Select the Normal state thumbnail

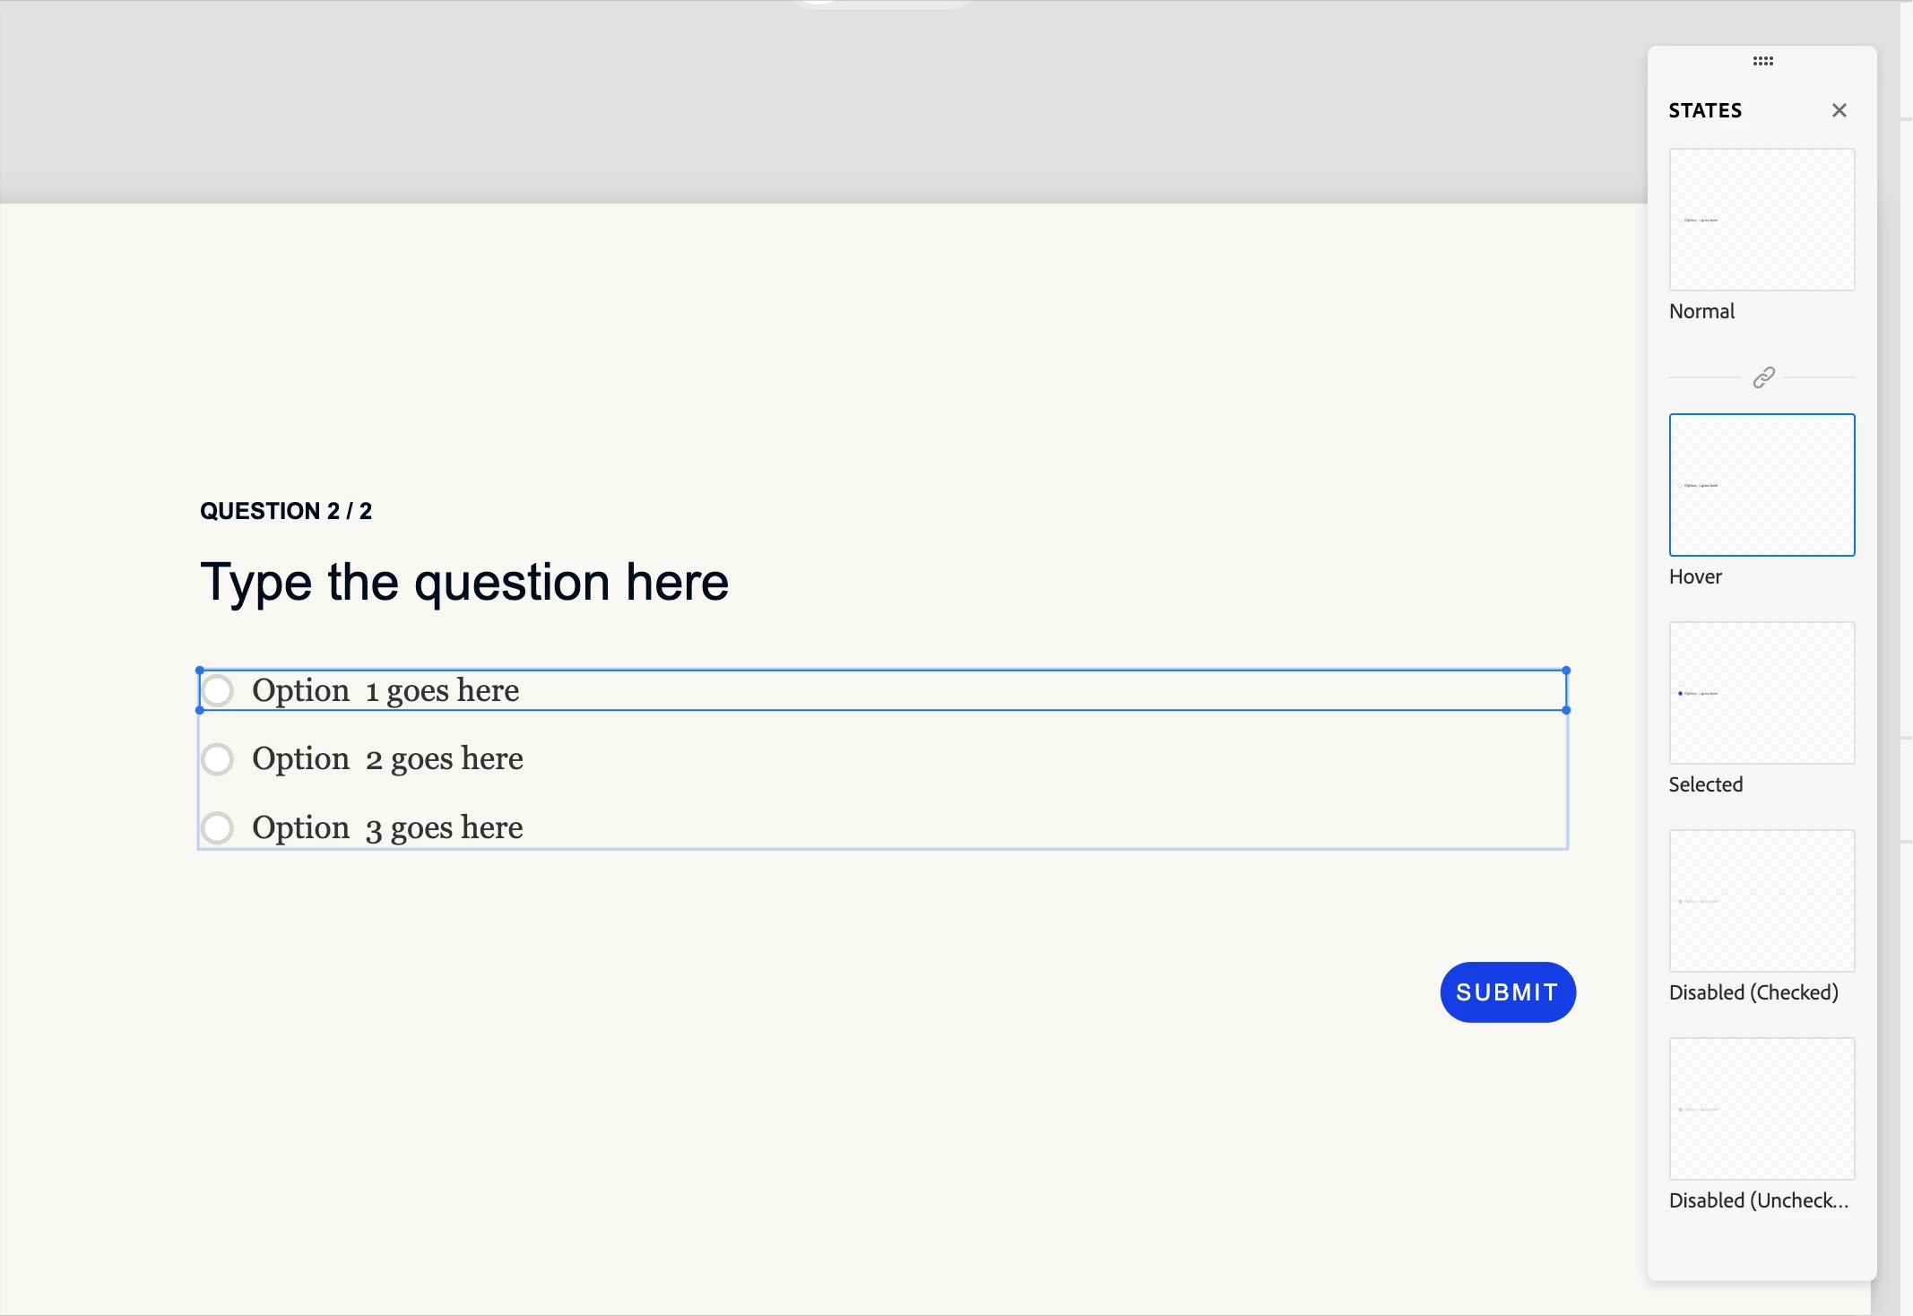1762,220
